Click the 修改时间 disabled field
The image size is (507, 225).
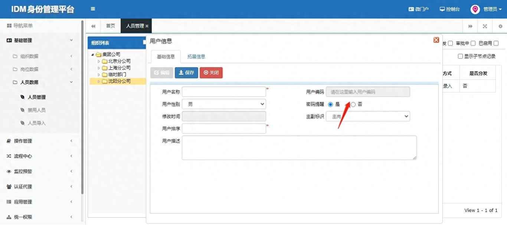(224, 117)
